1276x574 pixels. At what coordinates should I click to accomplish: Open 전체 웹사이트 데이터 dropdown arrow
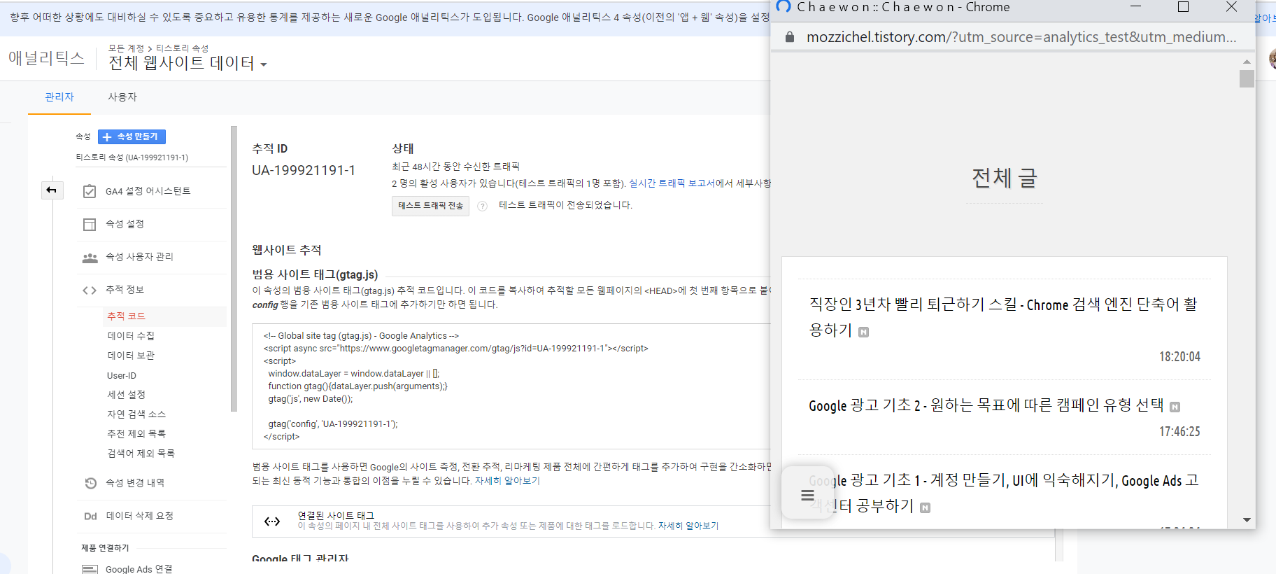(264, 65)
